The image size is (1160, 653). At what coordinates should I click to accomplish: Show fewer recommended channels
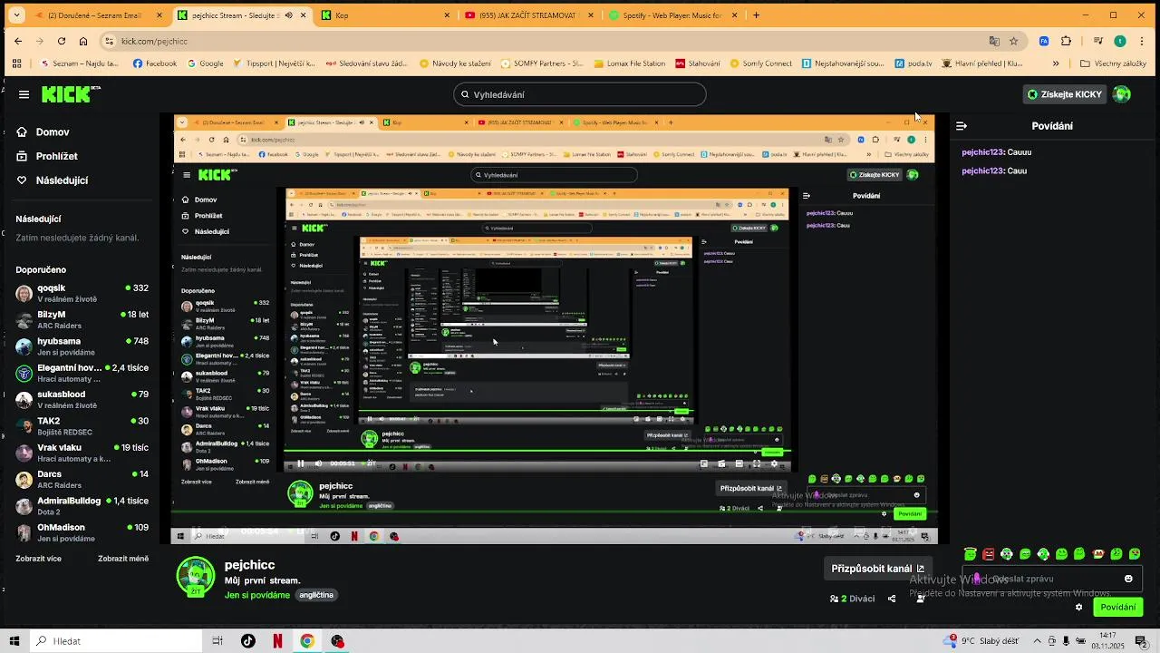pyautogui.click(x=123, y=559)
